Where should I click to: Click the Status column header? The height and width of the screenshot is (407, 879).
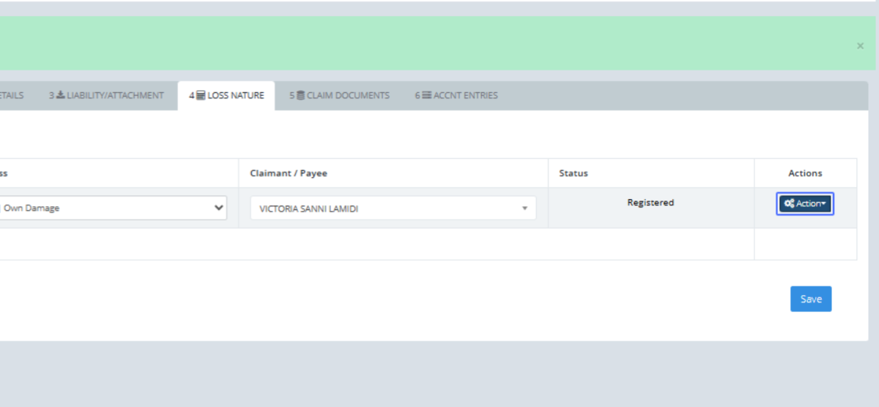coord(574,173)
